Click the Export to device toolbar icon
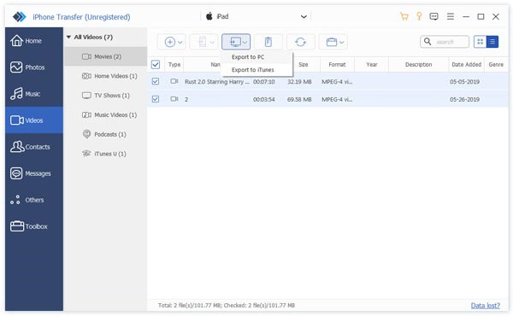Screen dimensions: 513x316 click(x=203, y=42)
